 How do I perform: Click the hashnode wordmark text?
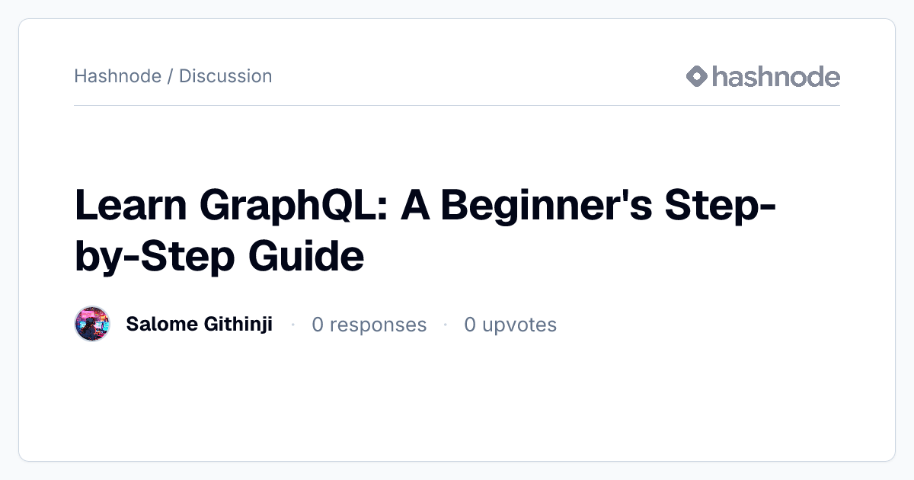pyautogui.click(x=776, y=76)
